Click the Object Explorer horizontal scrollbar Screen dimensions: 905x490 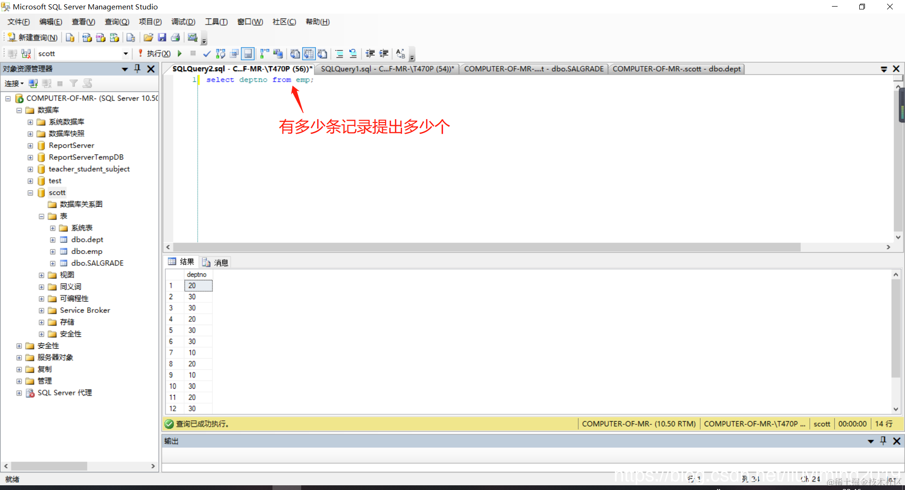(x=49, y=466)
